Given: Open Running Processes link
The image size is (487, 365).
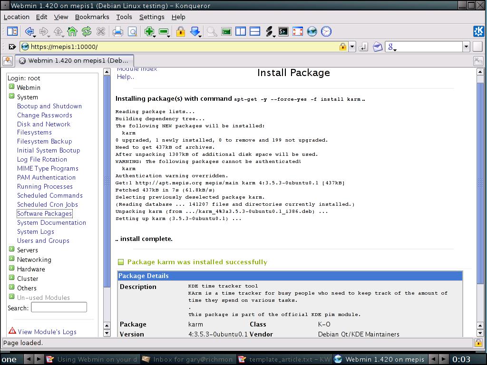Looking at the screenshot, I should click(x=45, y=186).
